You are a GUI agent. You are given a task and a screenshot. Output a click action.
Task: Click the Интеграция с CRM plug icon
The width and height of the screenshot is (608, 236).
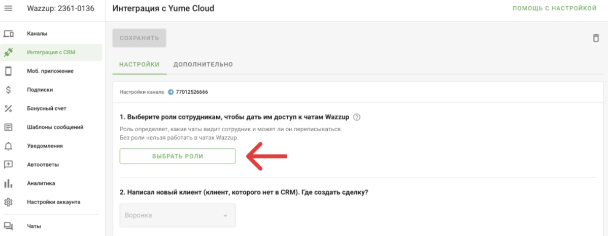coord(8,52)
